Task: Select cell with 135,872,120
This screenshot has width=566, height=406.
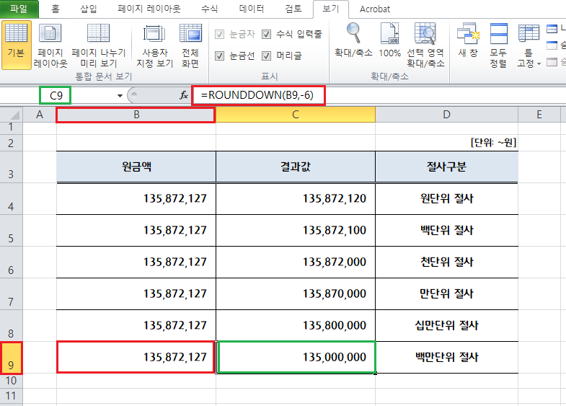Action: 296,199
